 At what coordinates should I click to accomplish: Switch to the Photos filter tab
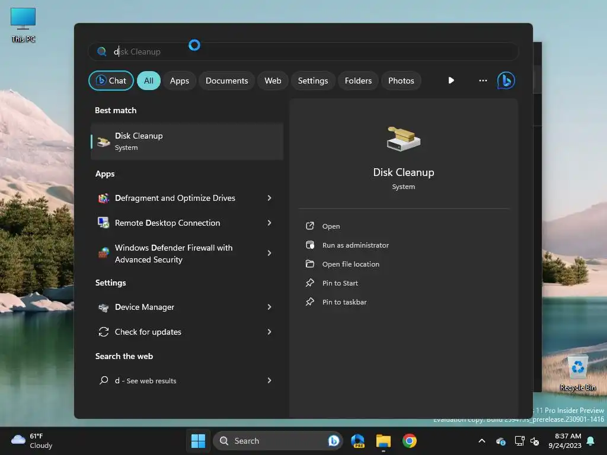coord(401,81)
